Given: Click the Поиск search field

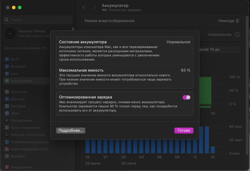Looking at the screenshot, I should click(x=38, y=20).
